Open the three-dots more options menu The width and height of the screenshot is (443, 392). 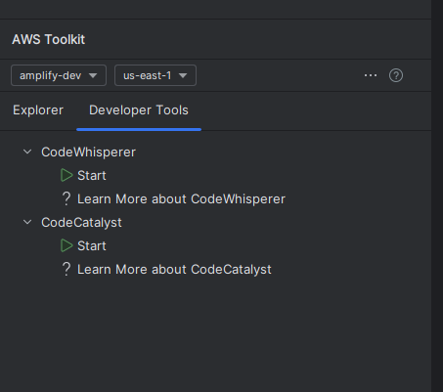click(371, 75)
